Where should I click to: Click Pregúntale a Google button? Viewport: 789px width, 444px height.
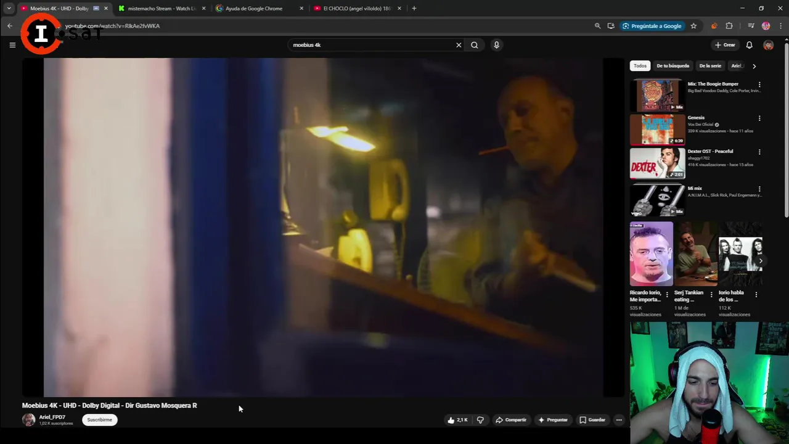tap(652, 26)
